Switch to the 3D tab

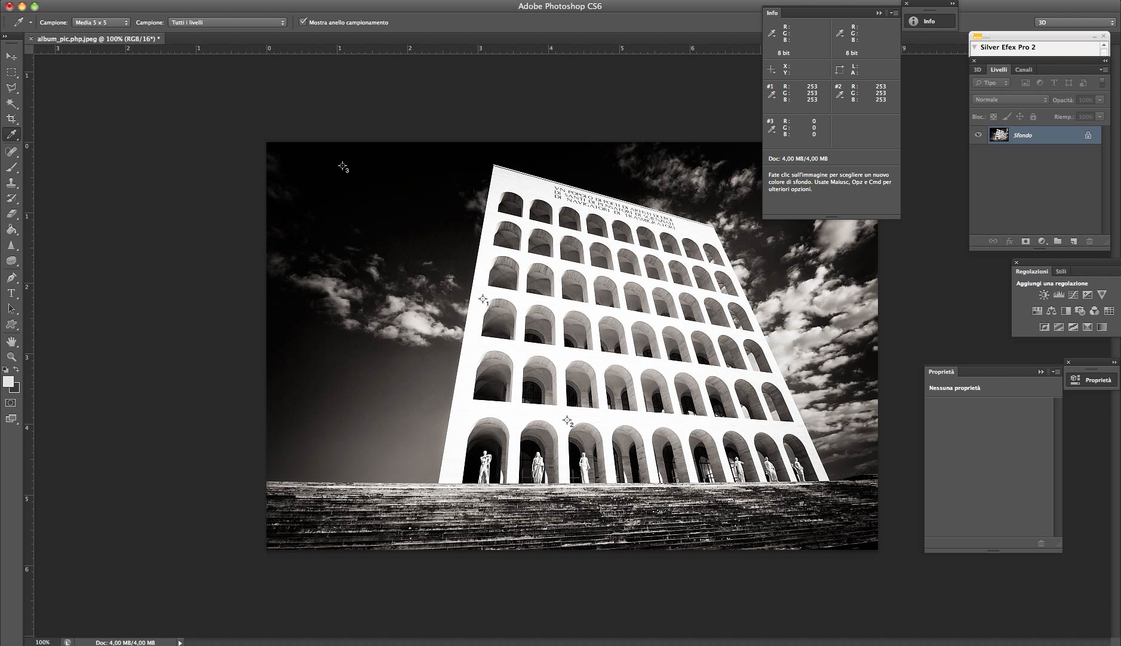click(978, 70)
